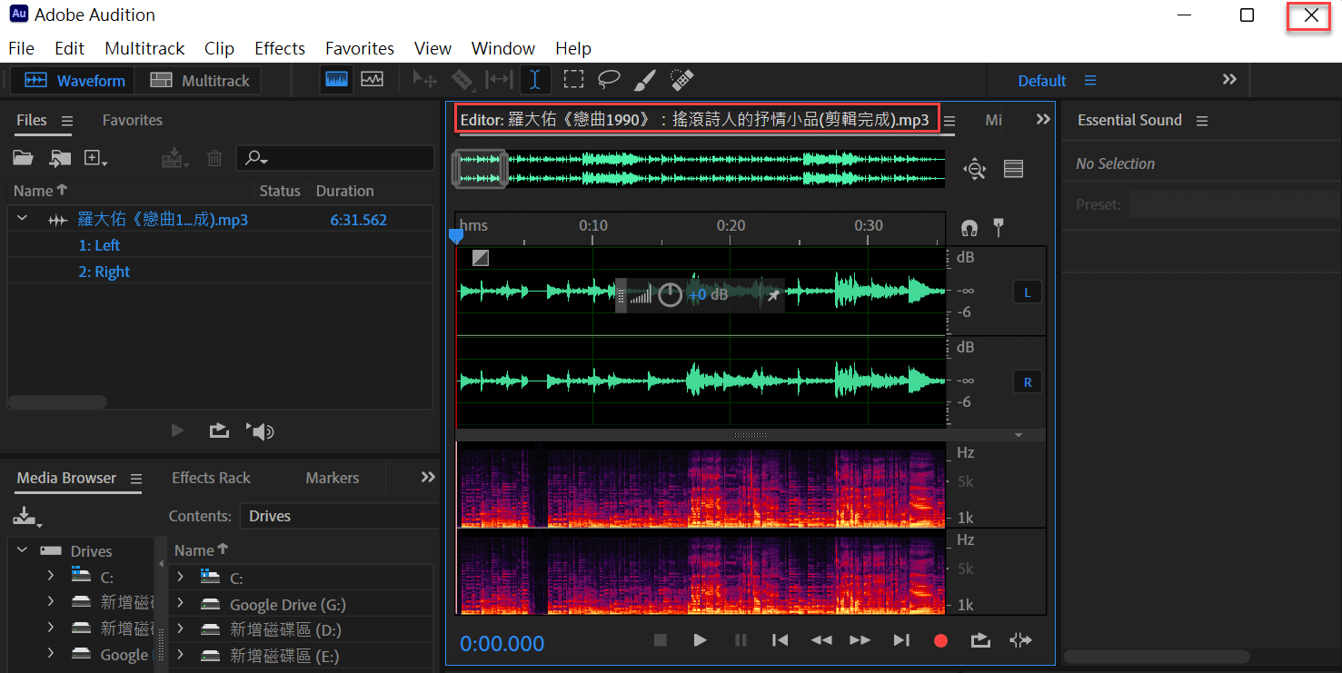Screen dimensions: 1342x673
Task: Select the Paintbrush Selection tool
Action: tap(644, 80)
